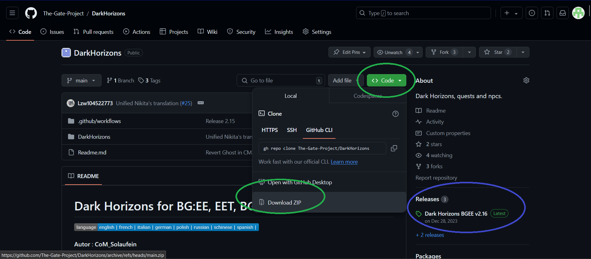Click the Lzw104522773 commit author avatar
This screenshot has width=591, height=259.
click(70, 103)
